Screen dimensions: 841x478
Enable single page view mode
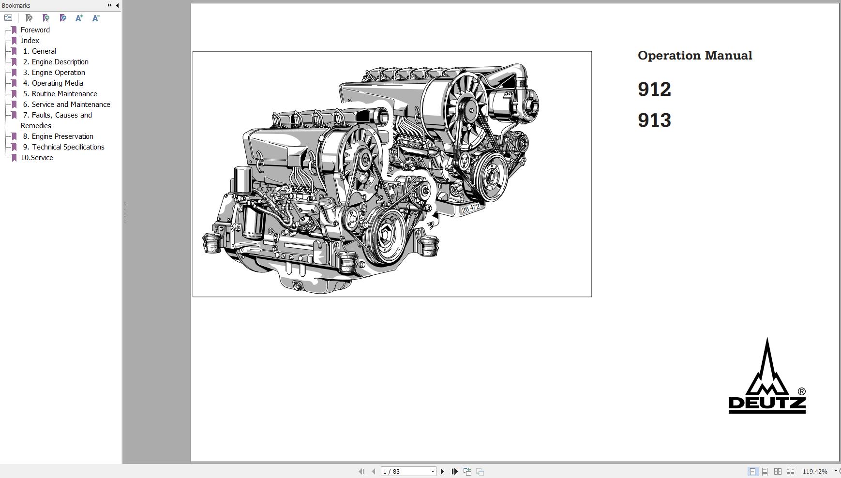click(x=752, y=471)
